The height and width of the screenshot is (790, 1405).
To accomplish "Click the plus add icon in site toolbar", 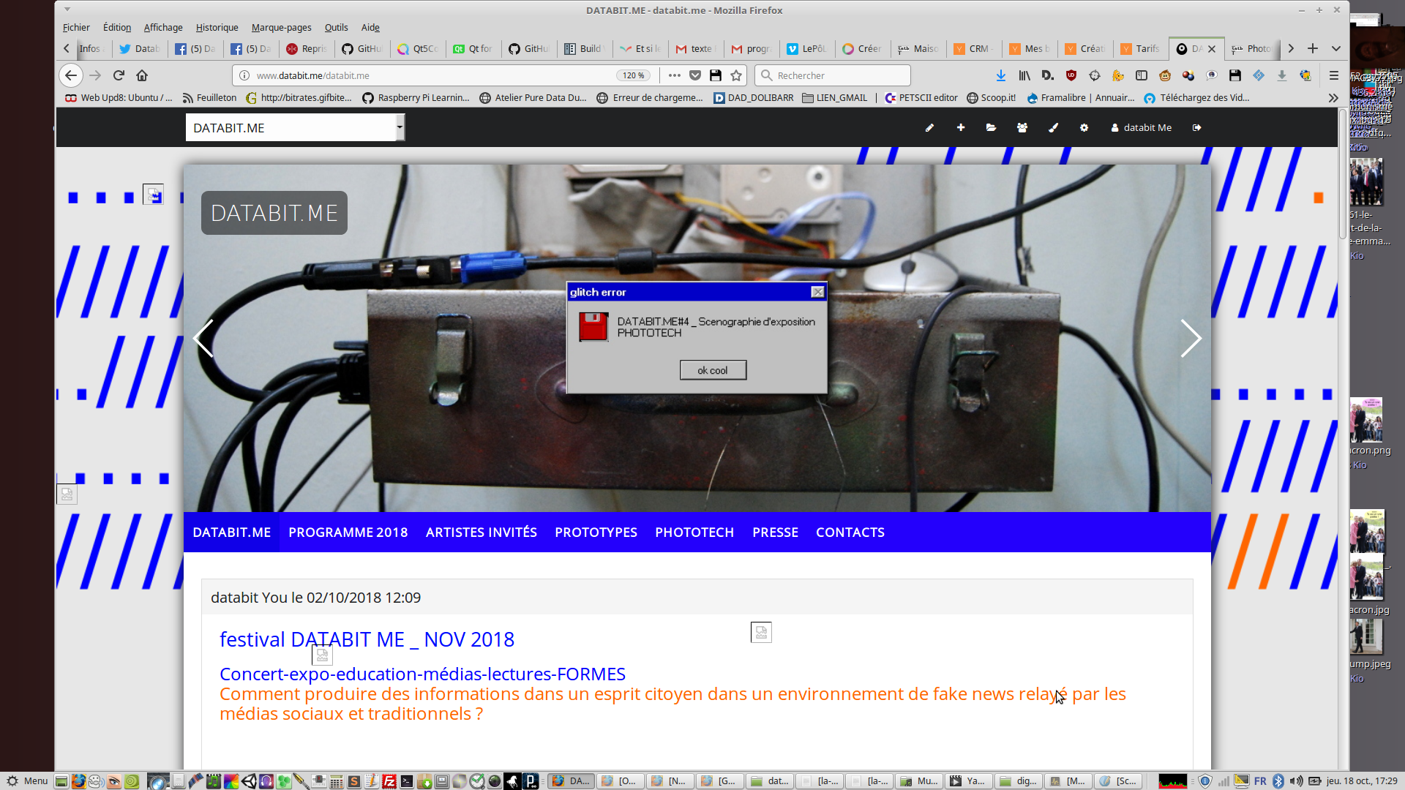I will coord(961,127).
